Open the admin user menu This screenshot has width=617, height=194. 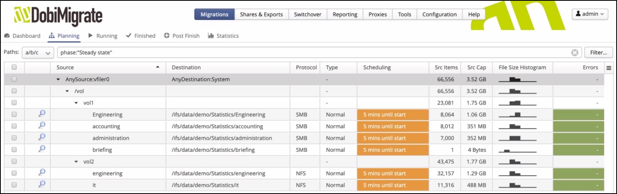tap(590, 14)
